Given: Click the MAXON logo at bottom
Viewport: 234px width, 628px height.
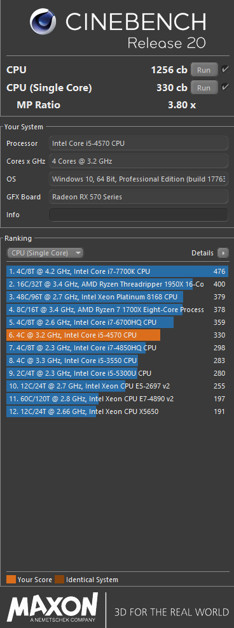Looking at the screenshot, I should point(52,608).
